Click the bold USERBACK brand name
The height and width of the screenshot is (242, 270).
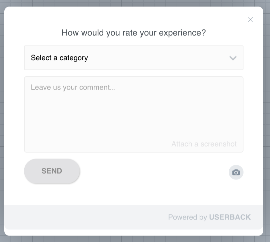pyautogui.click(x=230, y=217)
